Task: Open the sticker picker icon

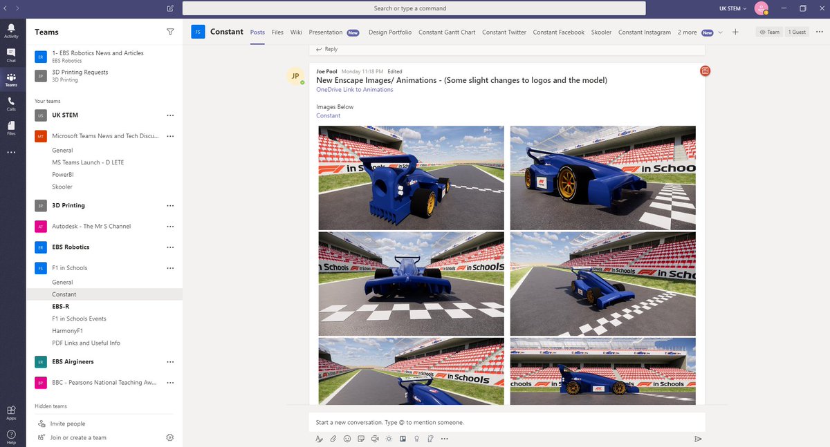Action: tap(361, 439)
